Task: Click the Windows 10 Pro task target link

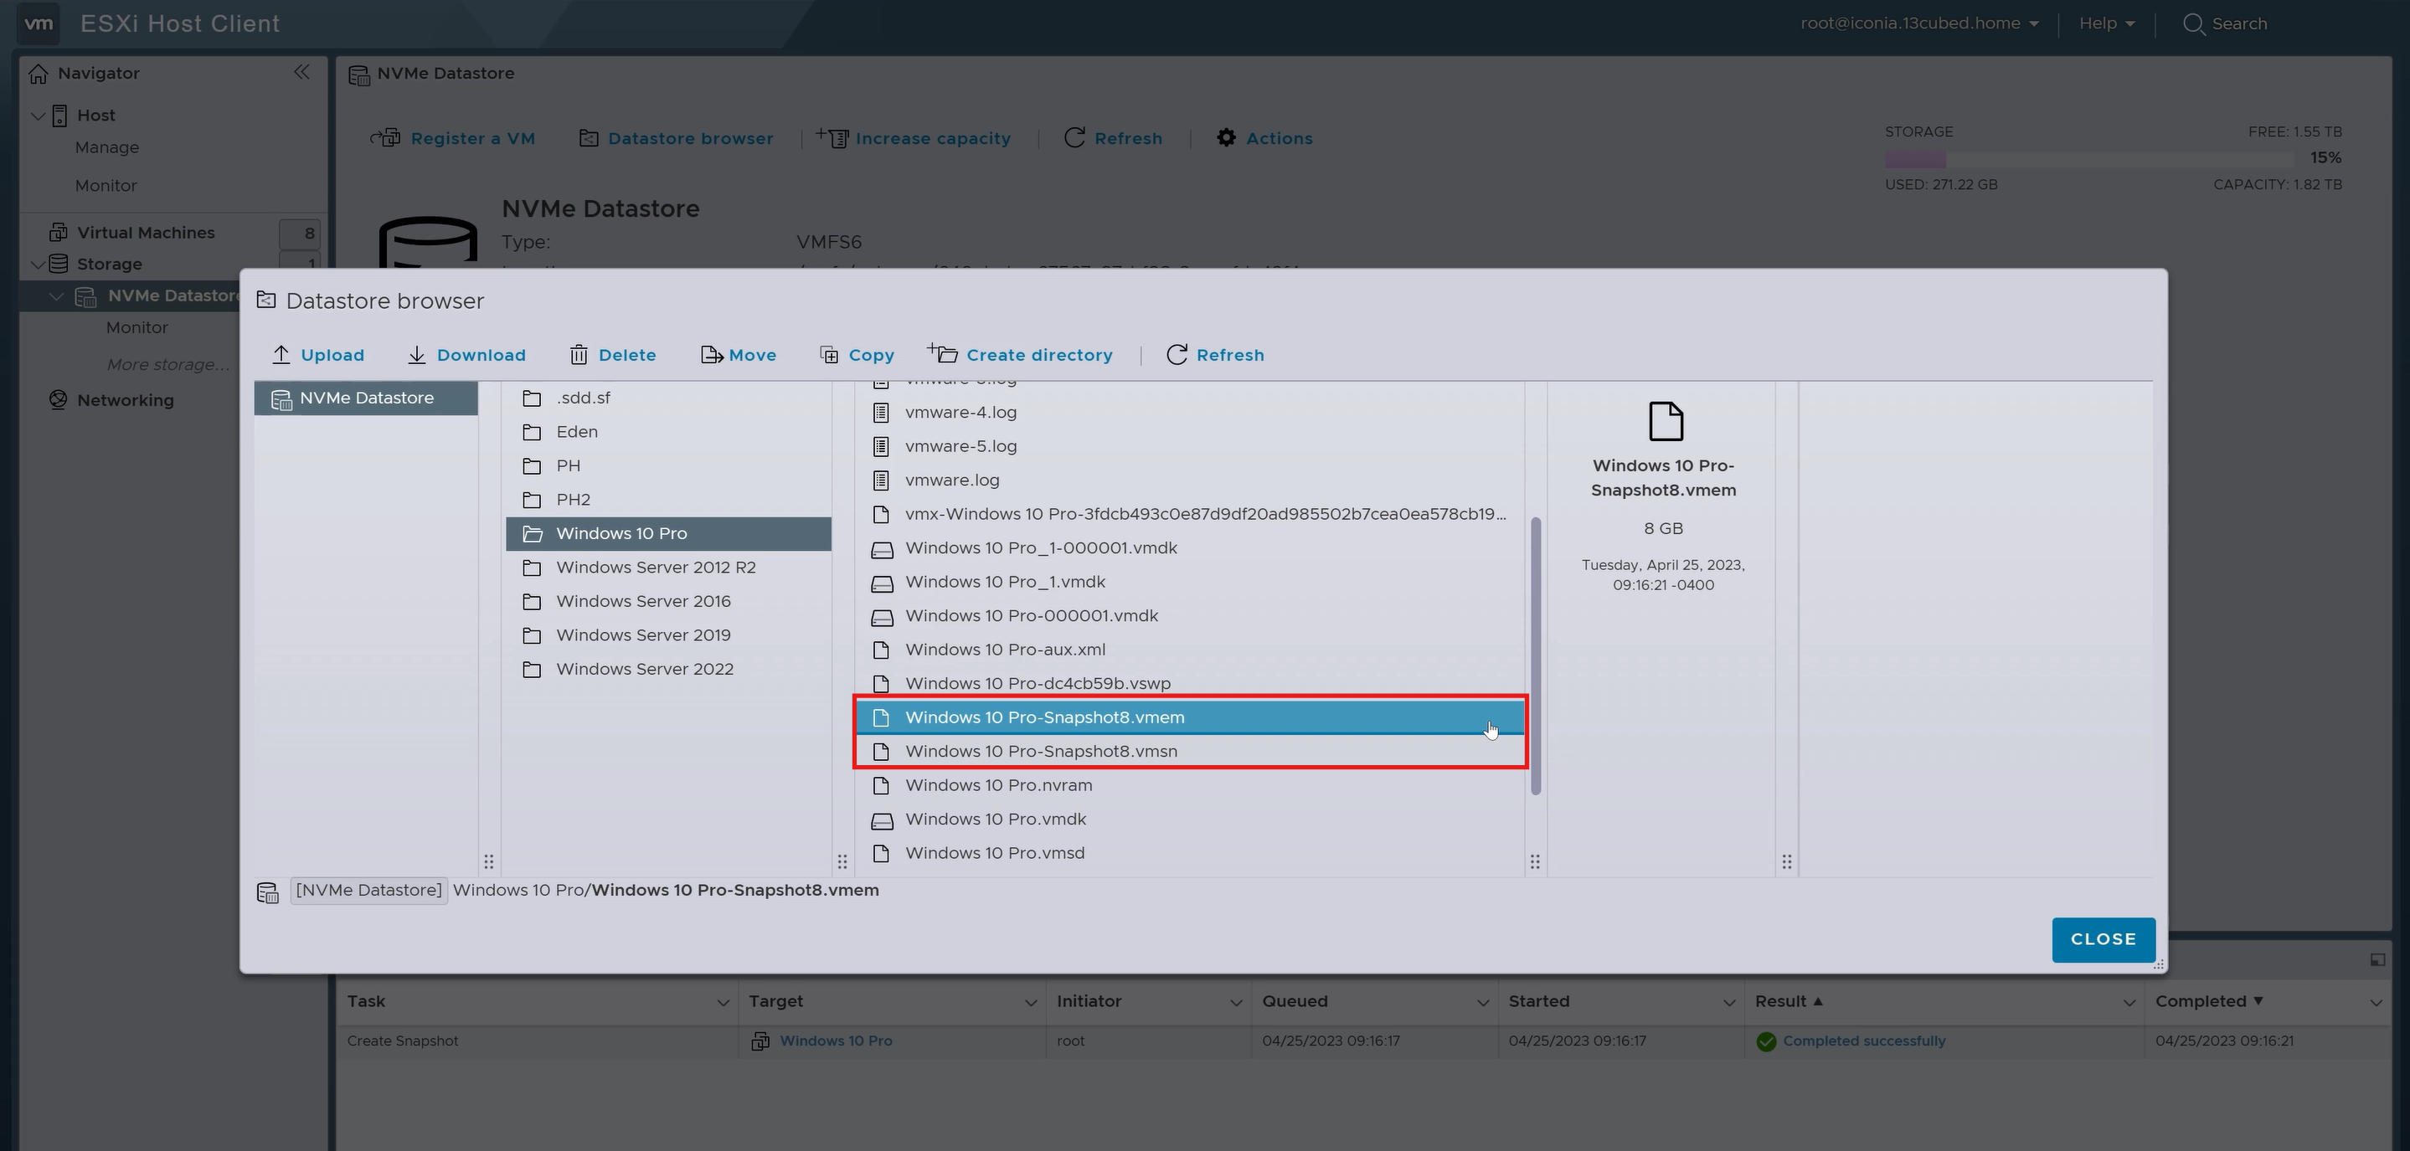Action: (836, 1041)
